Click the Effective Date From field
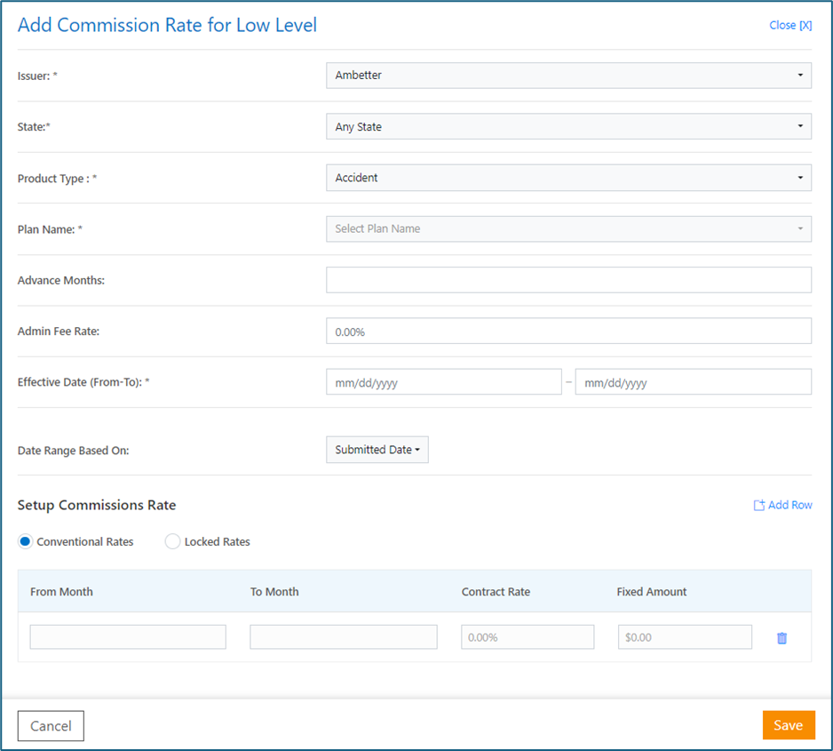 point(444,381)
